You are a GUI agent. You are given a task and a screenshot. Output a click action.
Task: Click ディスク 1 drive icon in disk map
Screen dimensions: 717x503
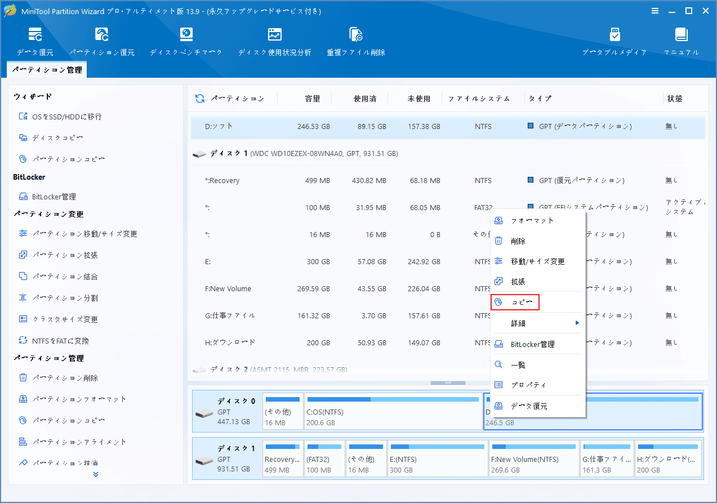coord(204,461)
